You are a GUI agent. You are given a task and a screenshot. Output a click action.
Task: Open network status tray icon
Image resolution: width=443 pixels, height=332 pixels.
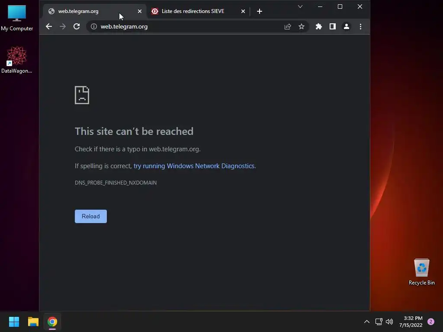click(379, 322)
